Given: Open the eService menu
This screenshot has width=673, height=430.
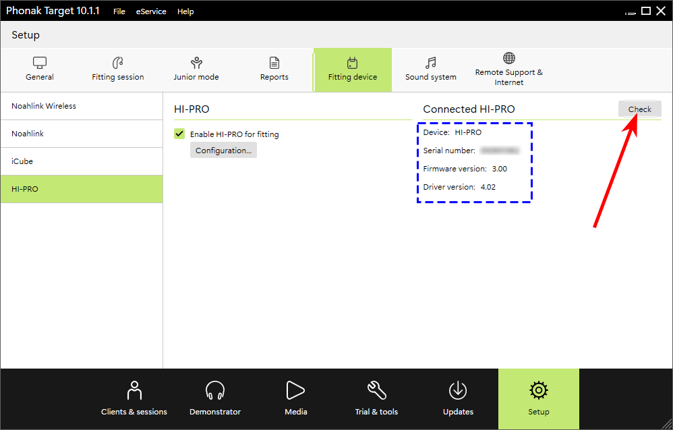Looking at the screenshot, I should pyautogui.click(x=151, y=11).
